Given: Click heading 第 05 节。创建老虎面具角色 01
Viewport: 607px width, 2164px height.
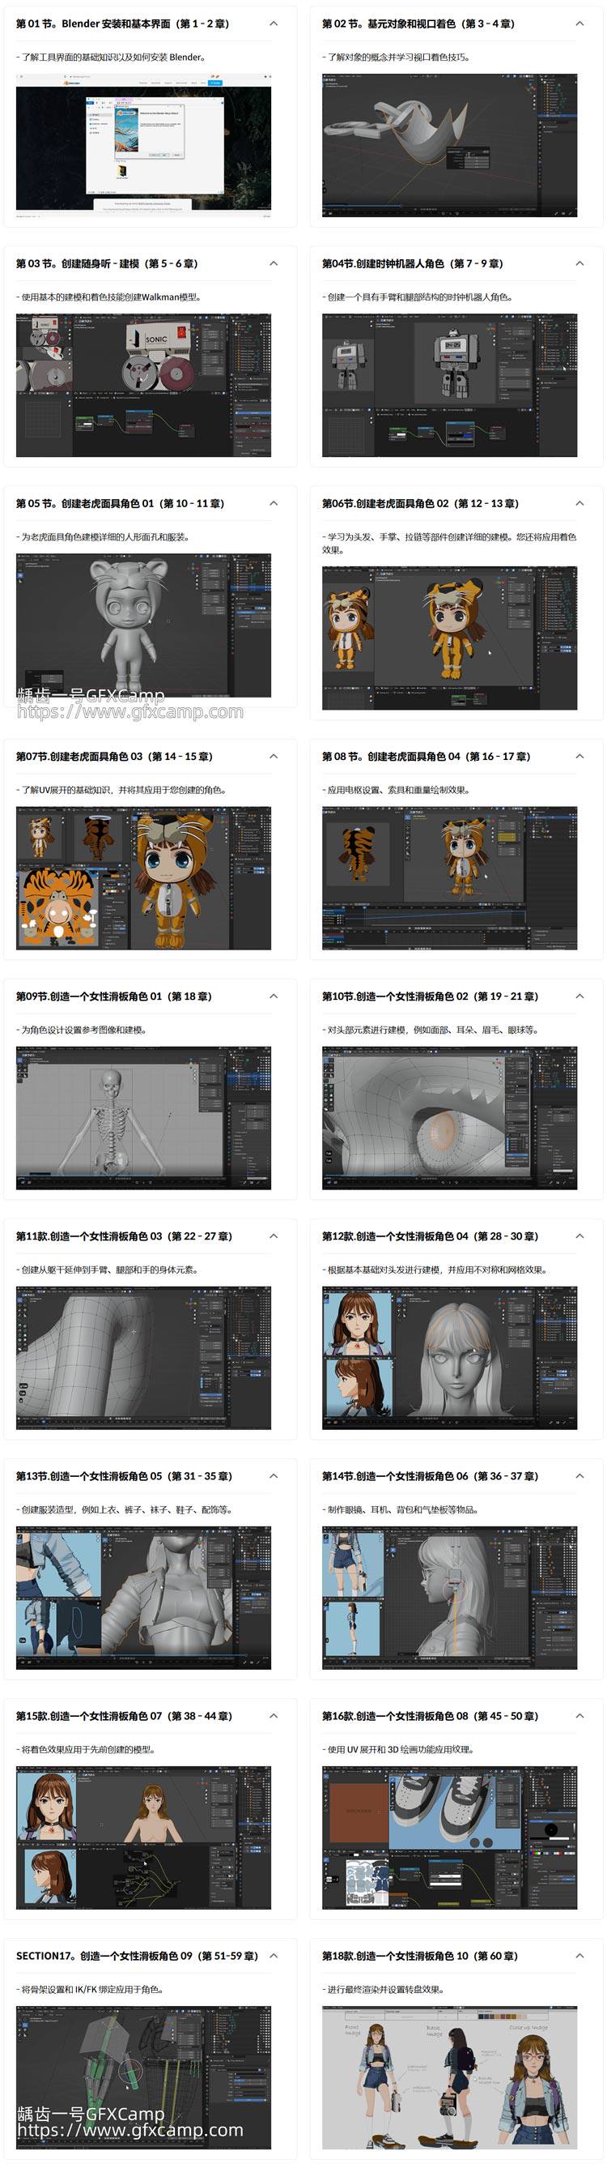Looking at the screenshot, I should (x=120, y=504).
